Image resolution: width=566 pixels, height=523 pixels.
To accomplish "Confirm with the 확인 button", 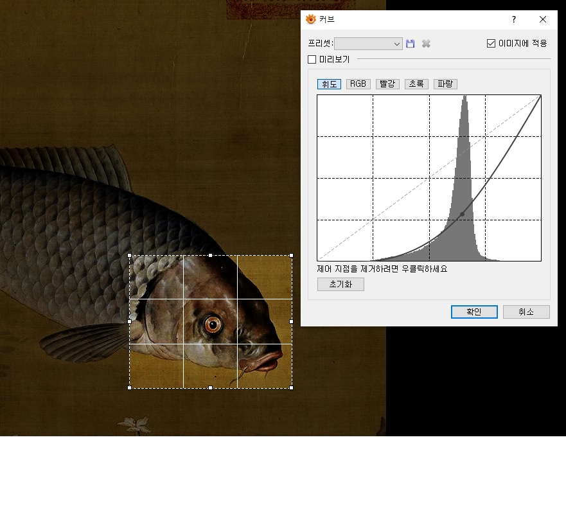I will (x=474, y=312).
